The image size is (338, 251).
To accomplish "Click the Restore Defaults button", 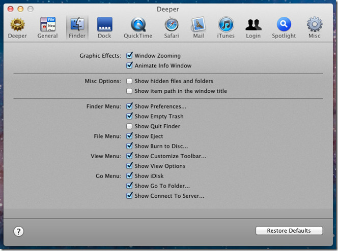I will [x=289, y=231].
